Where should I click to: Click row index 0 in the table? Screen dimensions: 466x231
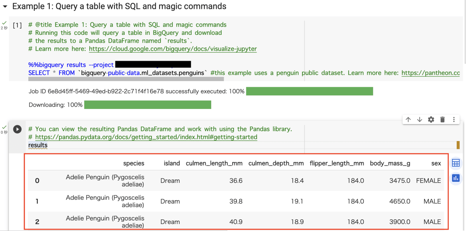click(37, 181)
